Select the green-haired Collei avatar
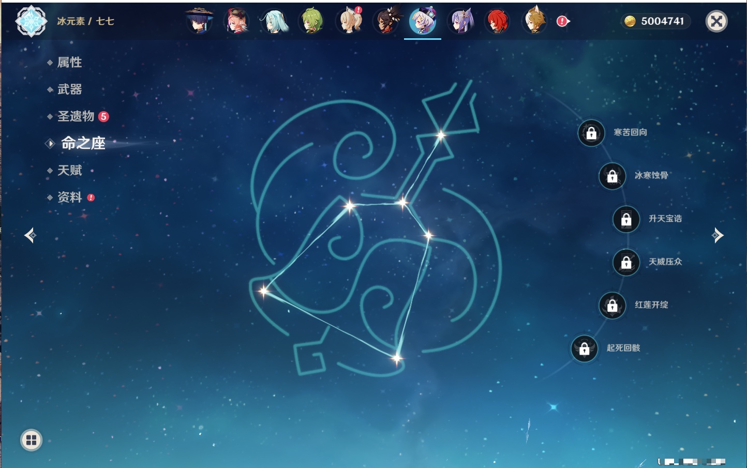Screen dimensions: 747x468 (x=311, y=21)
